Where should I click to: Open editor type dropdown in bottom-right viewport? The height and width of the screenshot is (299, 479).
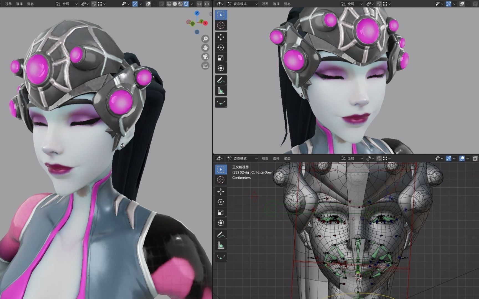(220, 158)
